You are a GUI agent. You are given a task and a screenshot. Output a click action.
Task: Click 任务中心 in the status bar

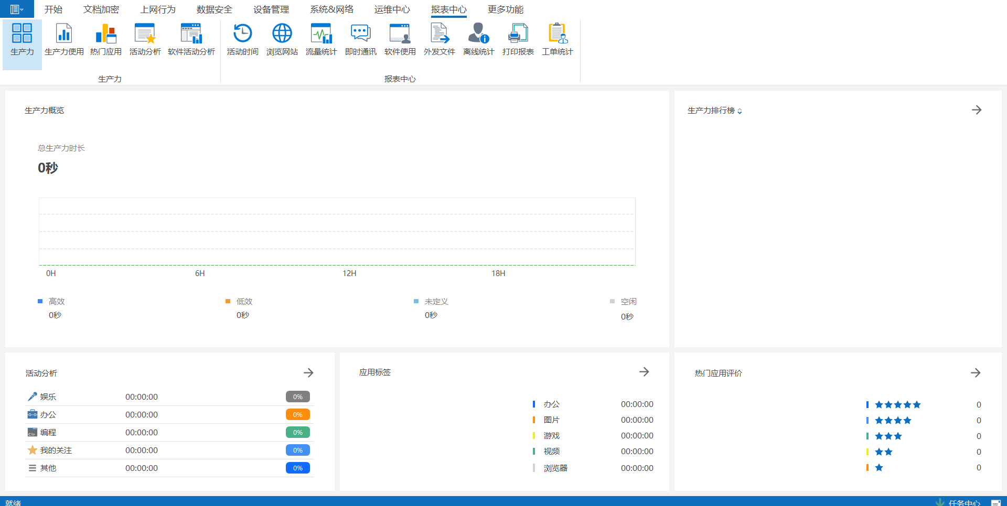(x=963, y=502)
